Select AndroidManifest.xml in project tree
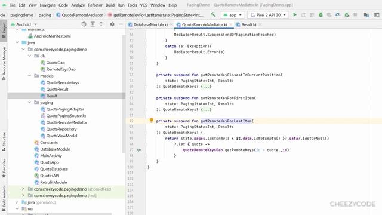Viewport: 382px width, 215px height. pos(52,36)
